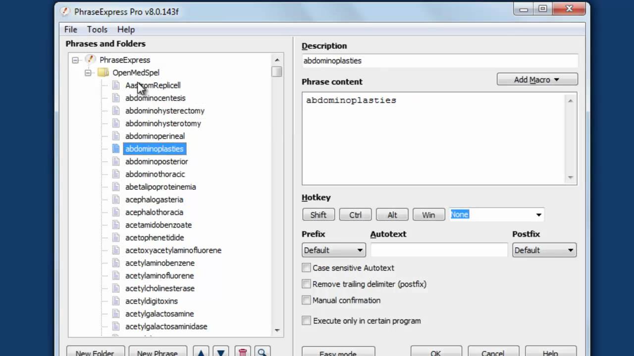Click phrase tree scrollbar up arrow
The width and height of the screenshot is (634, 356).
coord(277,60)
